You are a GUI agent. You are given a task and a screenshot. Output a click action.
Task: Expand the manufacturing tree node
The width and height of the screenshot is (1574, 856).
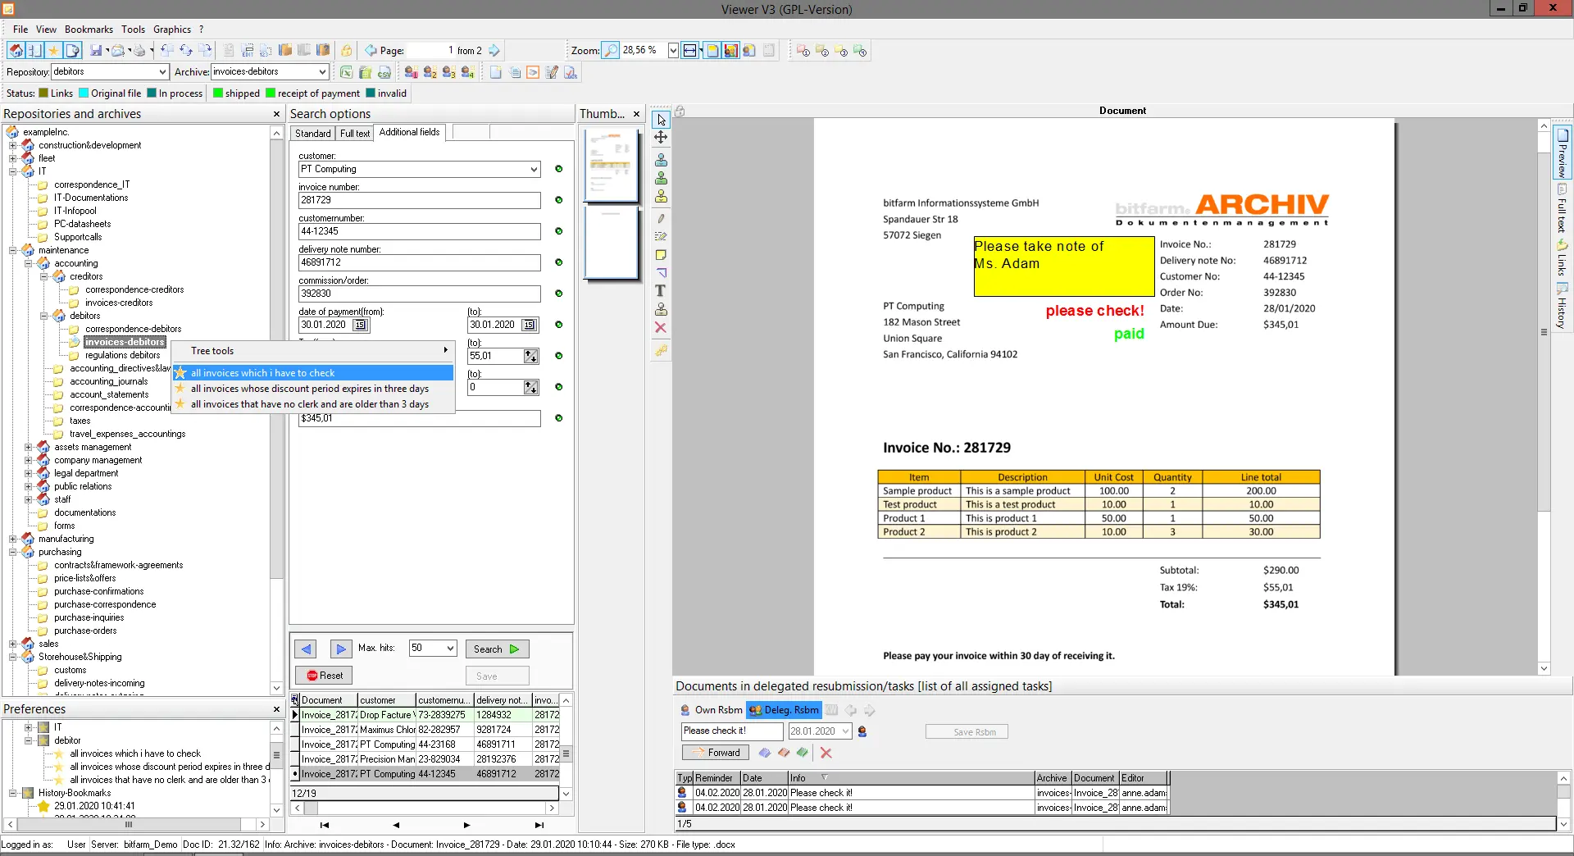[13, 539]
